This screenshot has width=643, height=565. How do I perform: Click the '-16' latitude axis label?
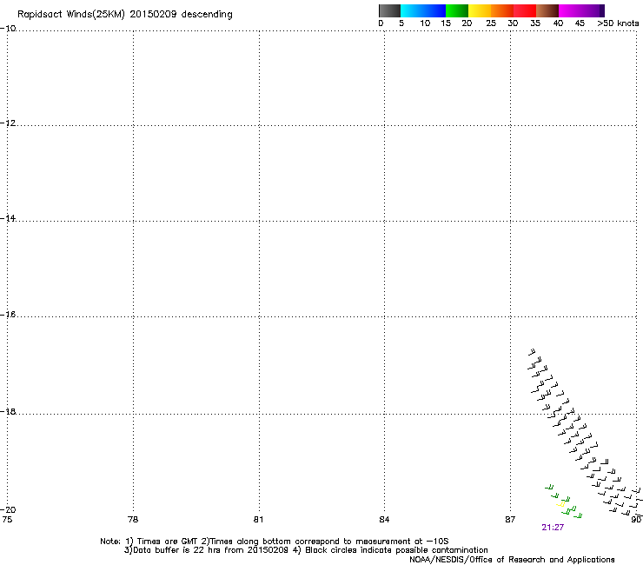[x=8, y=315]
